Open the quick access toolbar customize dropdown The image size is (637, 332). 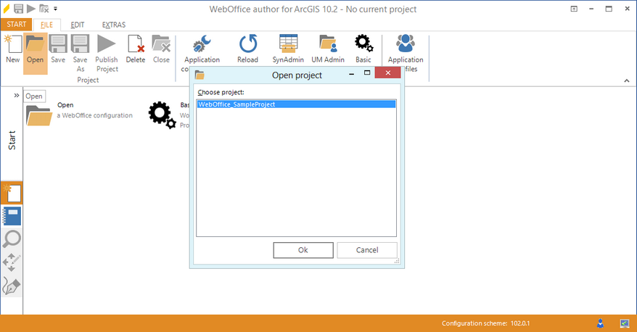56,9
